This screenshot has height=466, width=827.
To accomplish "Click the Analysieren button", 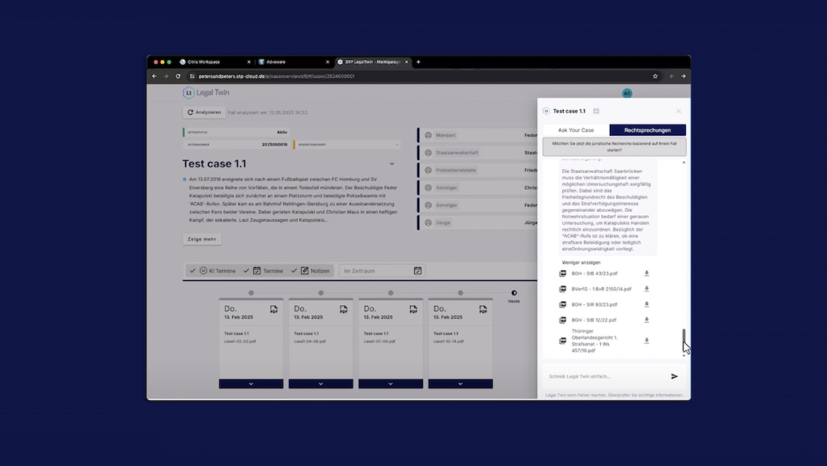I will [204, 112].
